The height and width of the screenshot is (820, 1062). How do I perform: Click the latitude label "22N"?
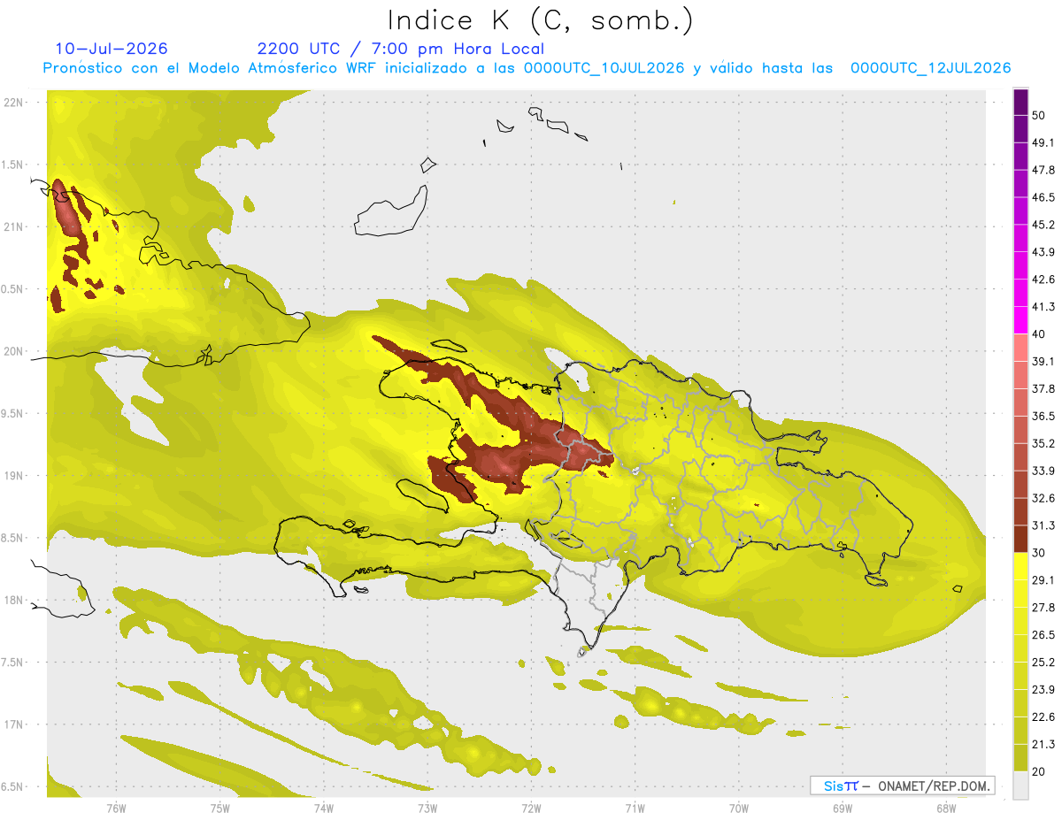pos(15,102)
